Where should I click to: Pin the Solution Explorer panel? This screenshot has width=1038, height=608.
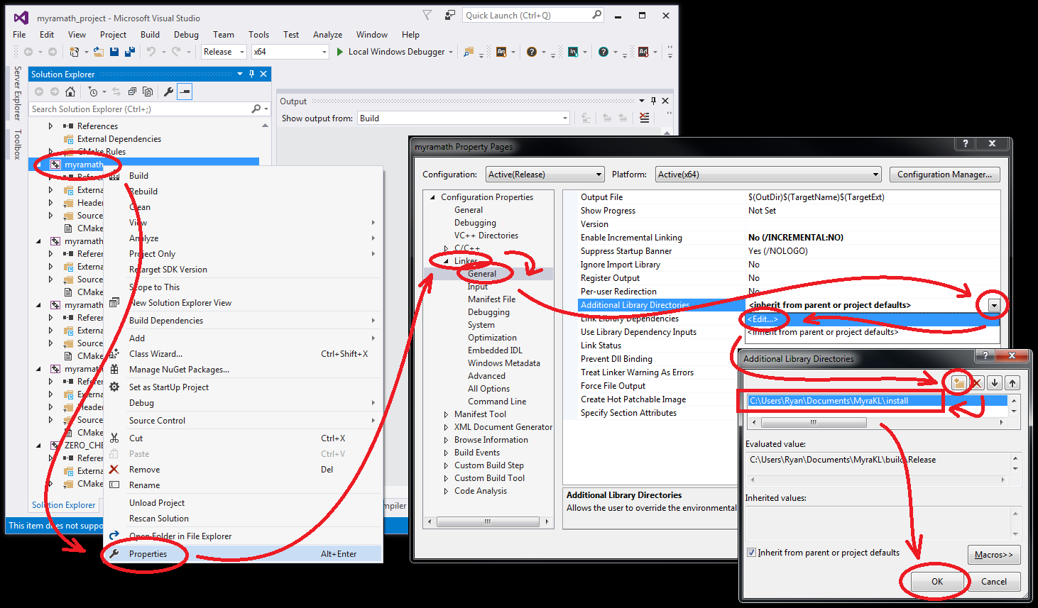[251, 74]
